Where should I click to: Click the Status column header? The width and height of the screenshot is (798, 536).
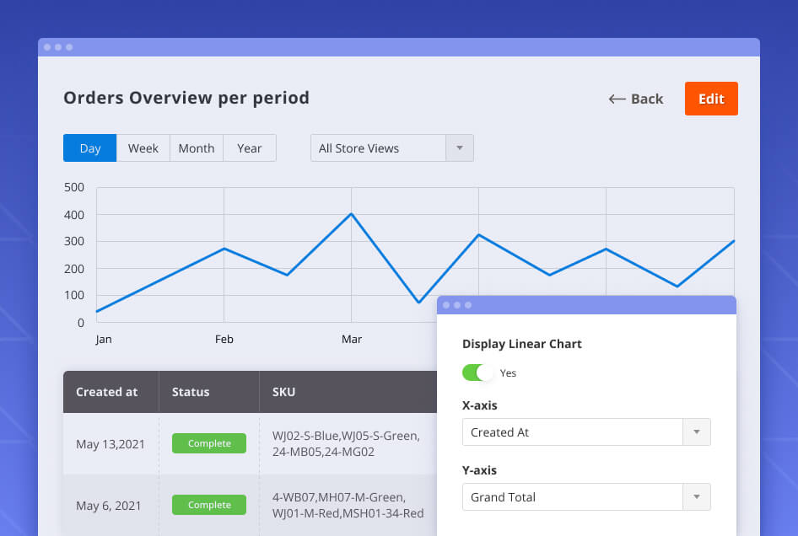pyautogui.click(x=191, y=392)
